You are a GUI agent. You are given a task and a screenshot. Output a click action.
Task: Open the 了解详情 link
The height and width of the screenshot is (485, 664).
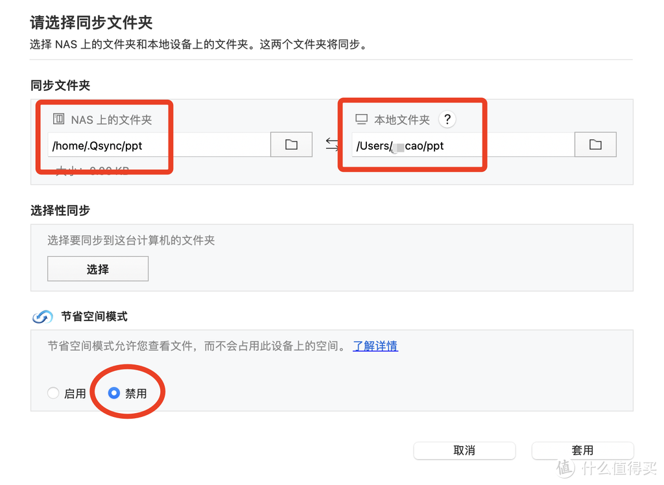tap(375, 346)
